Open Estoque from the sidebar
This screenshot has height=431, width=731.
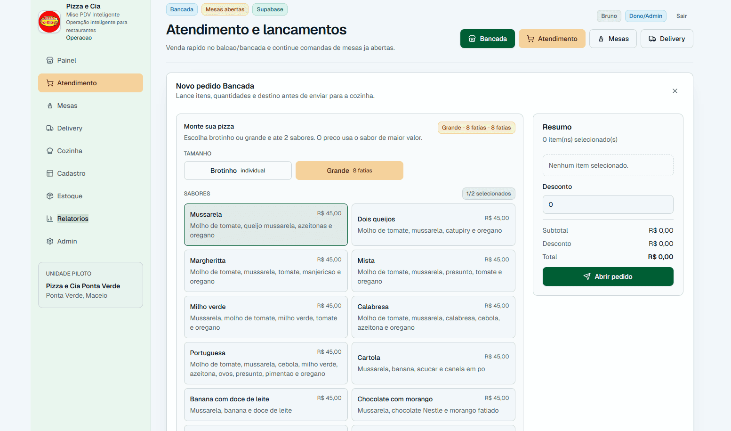tap(90, 196)
